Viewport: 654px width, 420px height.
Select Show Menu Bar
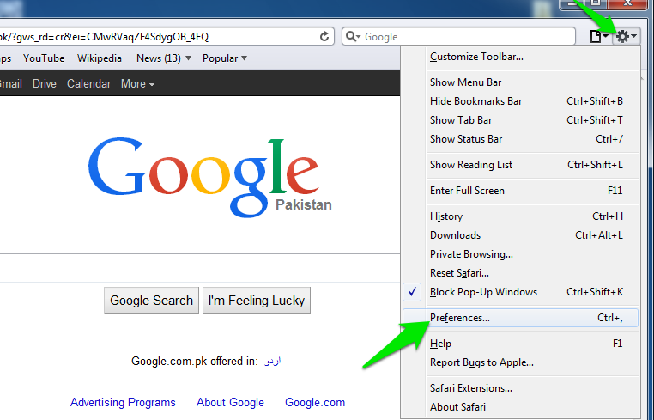coord(520,82)
